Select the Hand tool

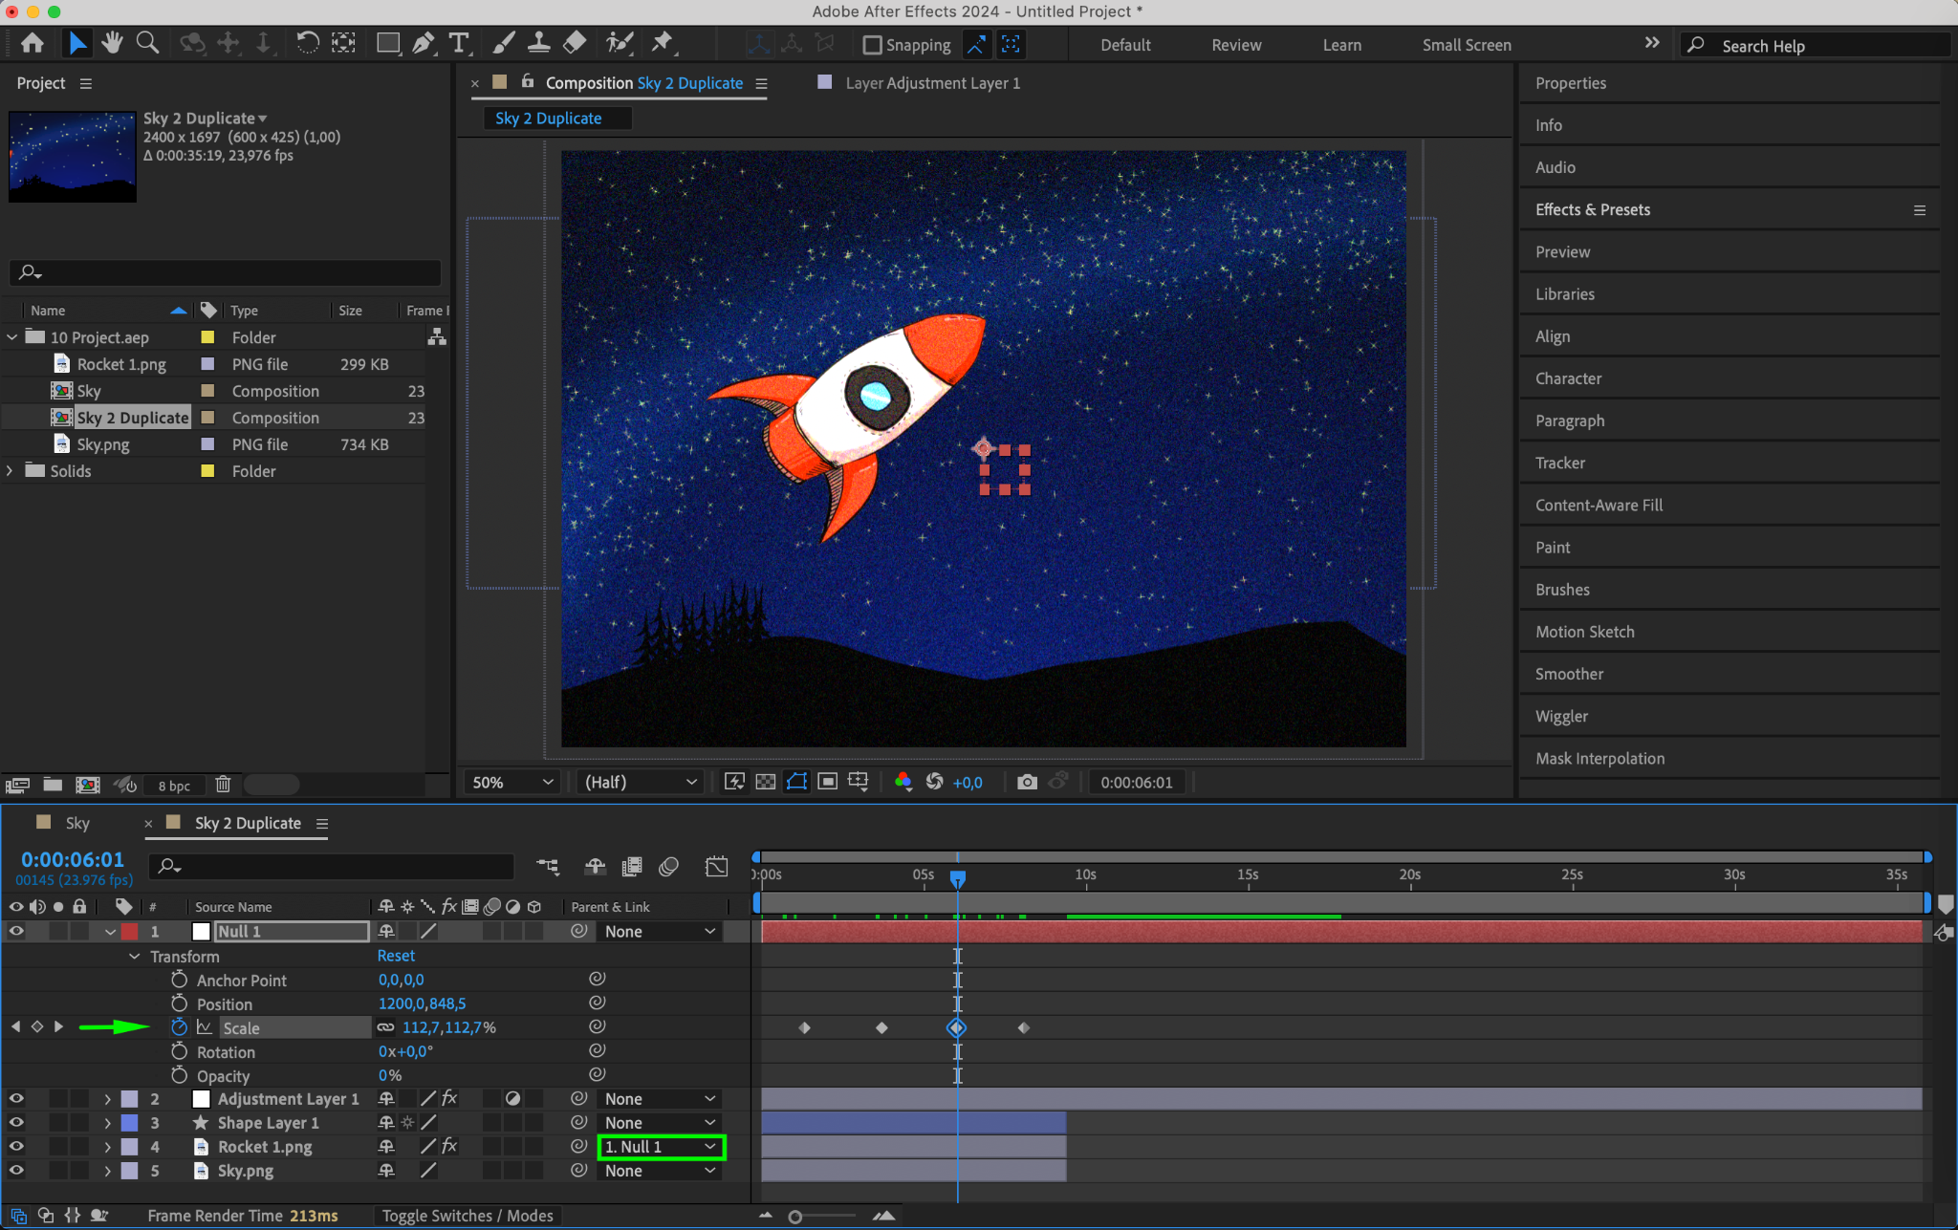[112, 43]
